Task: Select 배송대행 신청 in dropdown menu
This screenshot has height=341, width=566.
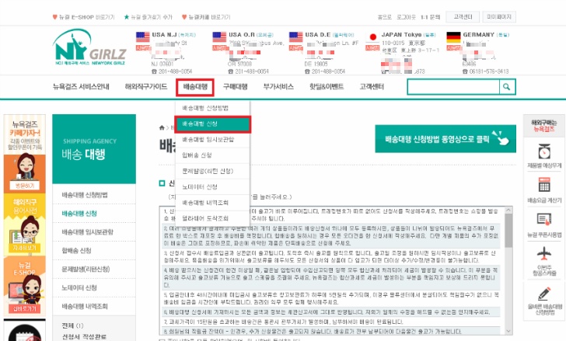Action: pyautogui.click(x=212, y=124)
